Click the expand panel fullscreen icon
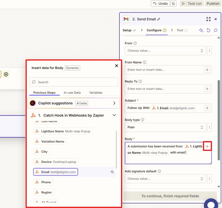This screenshot has width=222, height=208. (208, 19)
